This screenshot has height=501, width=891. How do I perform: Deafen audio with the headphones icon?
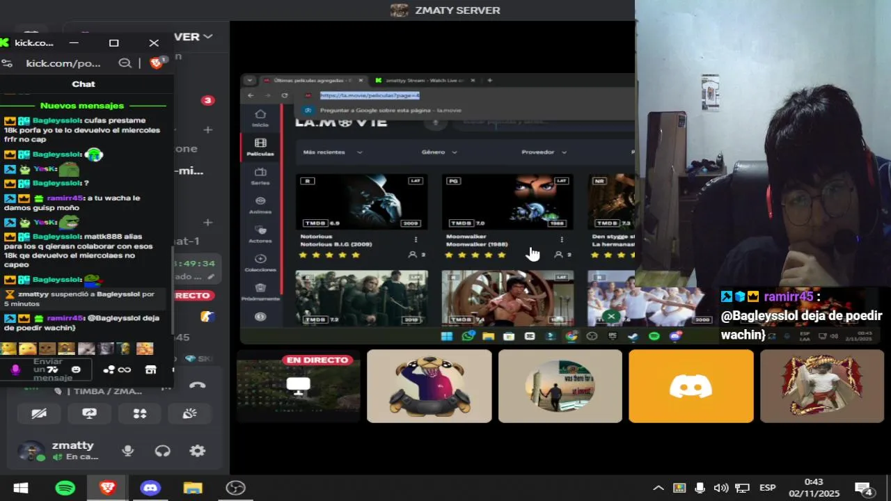pyautogui.click(x=162, y=451)
